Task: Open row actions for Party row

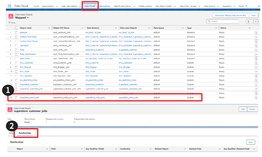Action: click(x=256, y=50)
